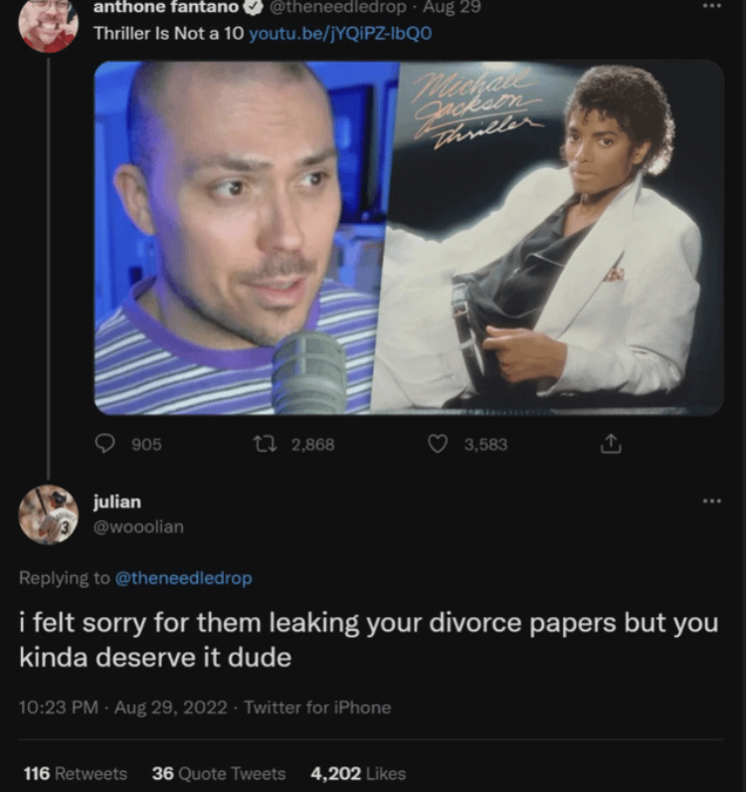Open anthone fantano's profile avatar
This screenshot has height=792, width=746.
pyautogui.click(x=48, y=25)
